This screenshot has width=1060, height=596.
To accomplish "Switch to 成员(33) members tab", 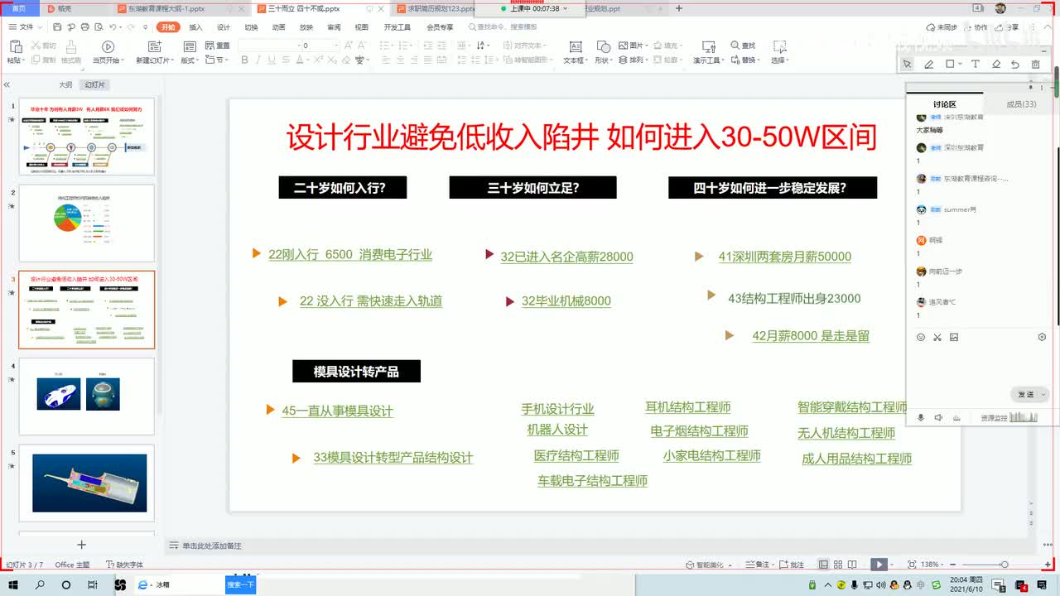I will point(1021,104).
